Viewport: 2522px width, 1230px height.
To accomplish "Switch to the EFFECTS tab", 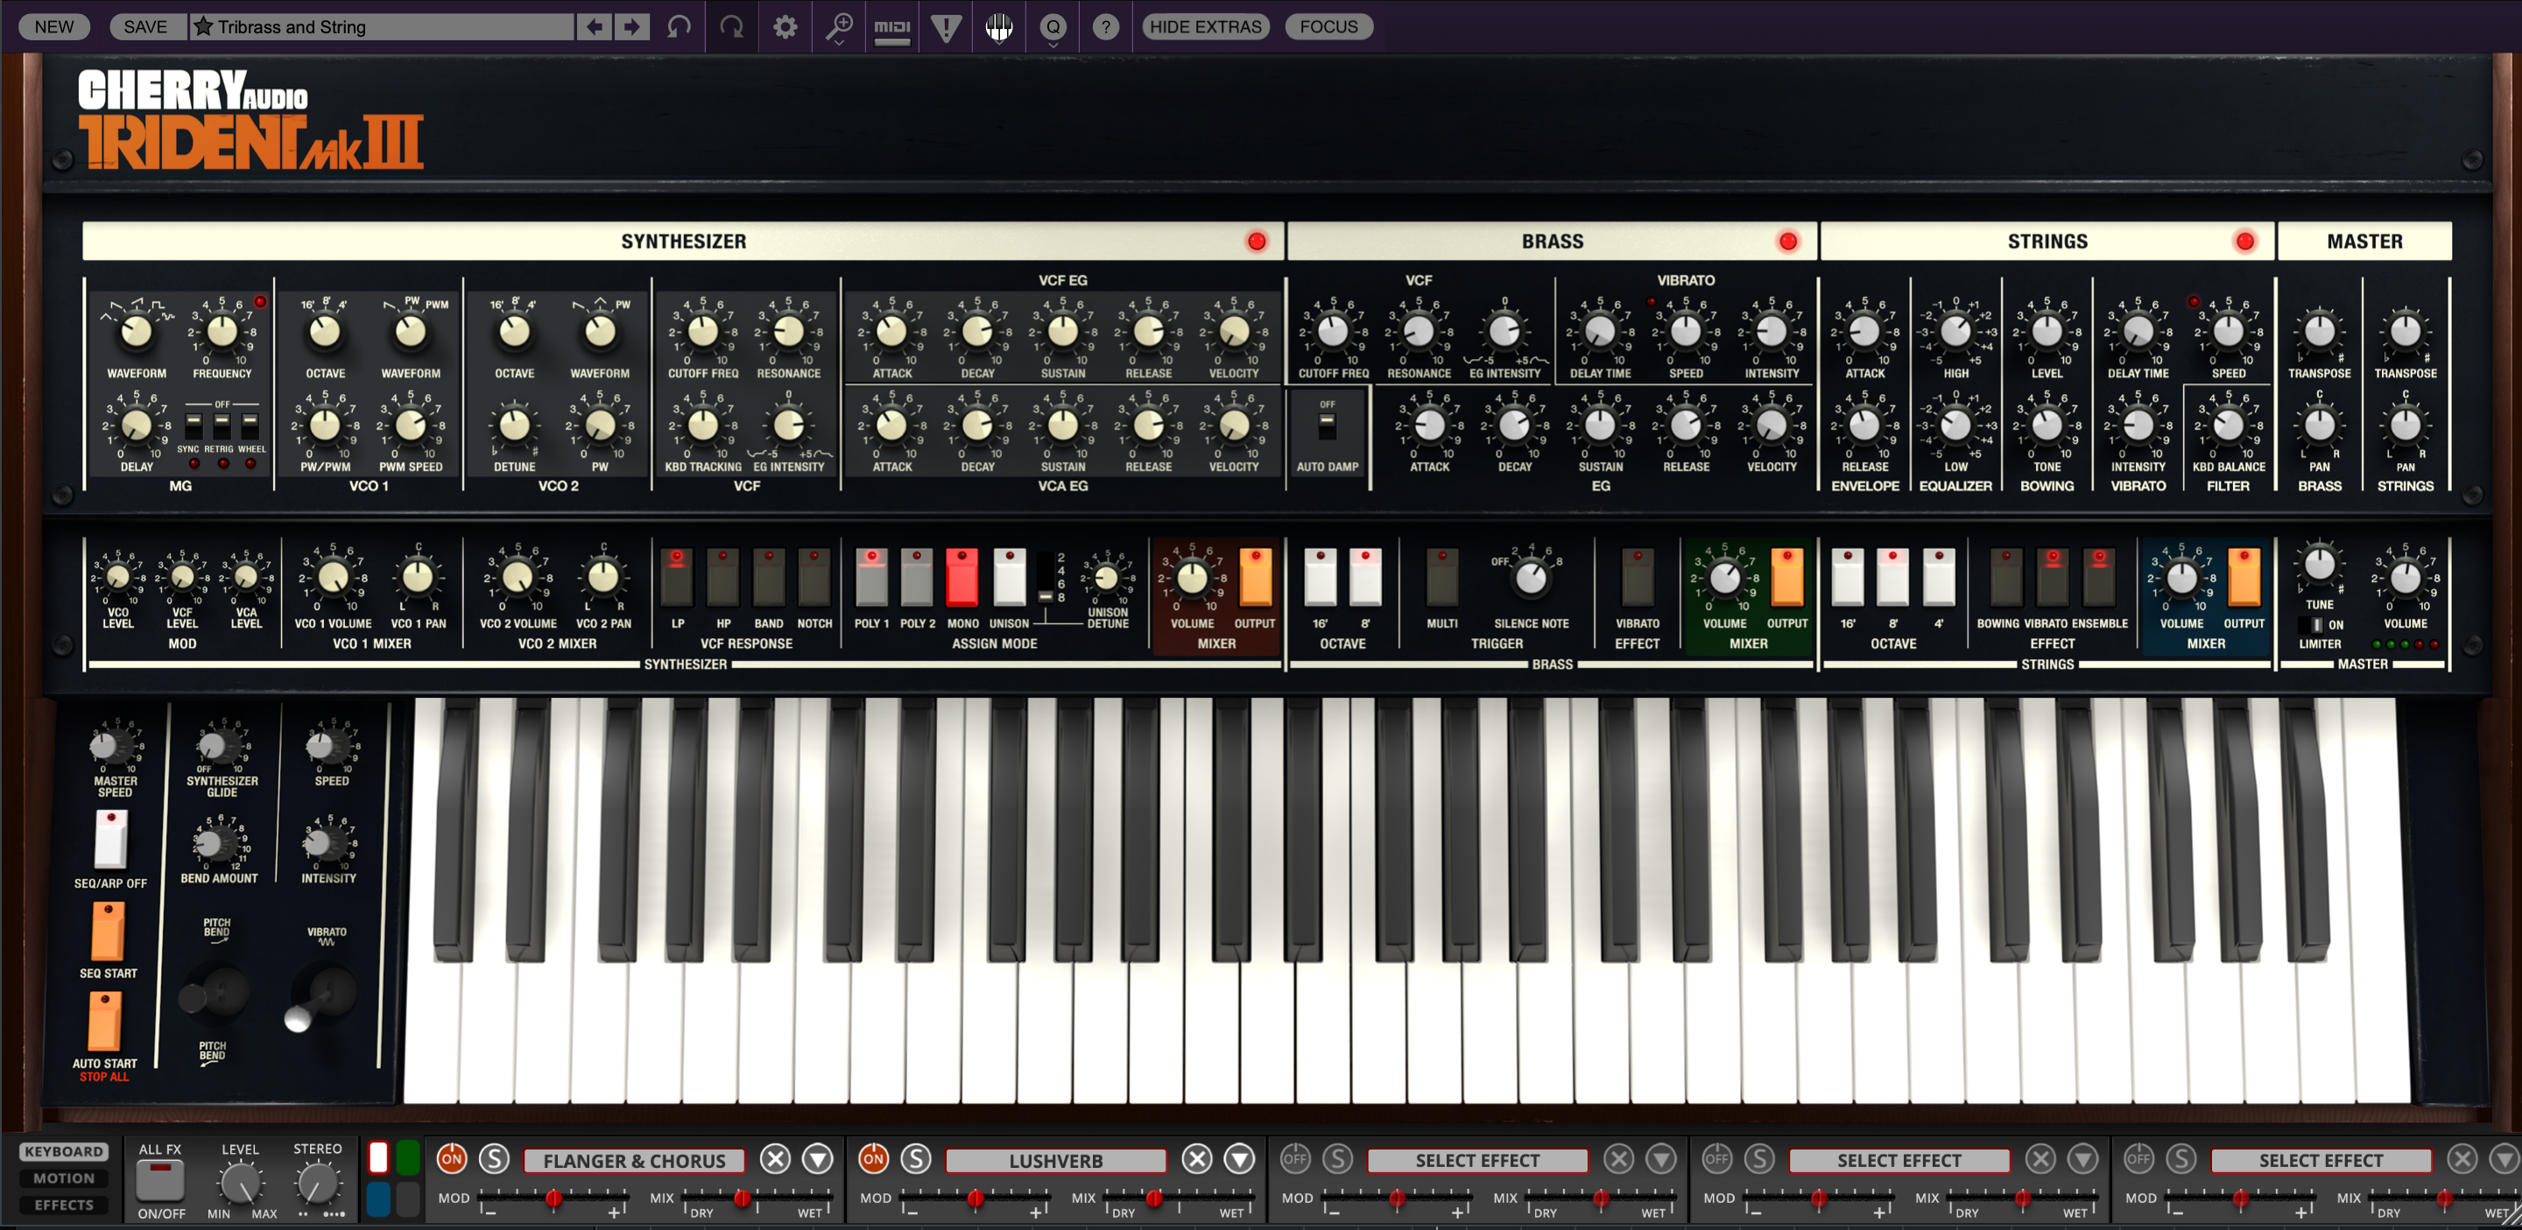I will click(x=65, y=1205).
